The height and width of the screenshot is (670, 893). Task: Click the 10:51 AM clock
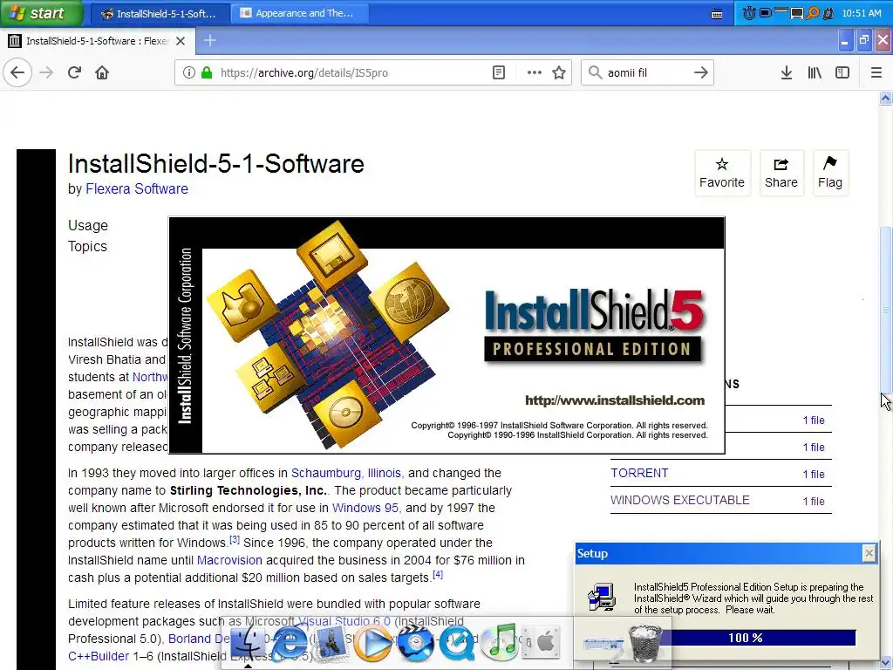click(x=861, y=13)
